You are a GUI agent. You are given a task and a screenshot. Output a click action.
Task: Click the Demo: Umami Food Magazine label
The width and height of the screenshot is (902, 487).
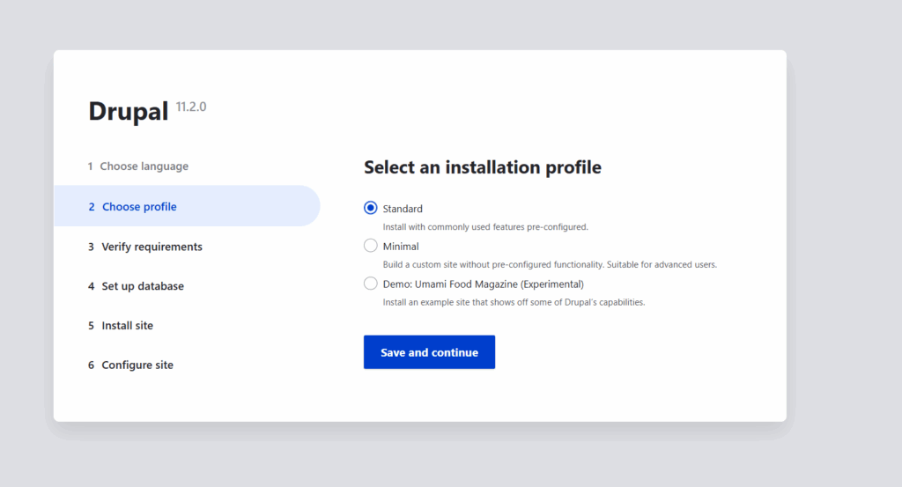coord(484,284)
